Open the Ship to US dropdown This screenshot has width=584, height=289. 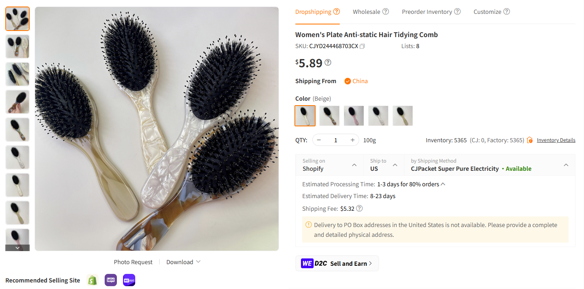point(395,165)
